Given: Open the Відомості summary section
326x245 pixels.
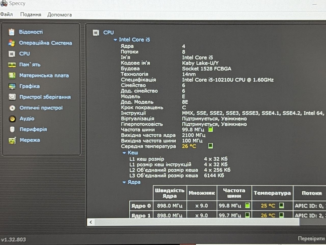Looking at the screenshot, I should pos(31,32).
